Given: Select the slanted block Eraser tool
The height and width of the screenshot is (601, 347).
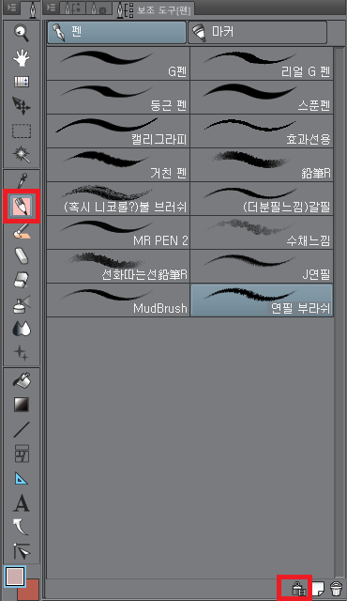Looking at the screenshot, I should click(22, 255).
